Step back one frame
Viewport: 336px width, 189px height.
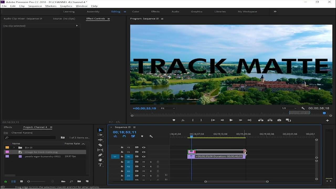point(222,120)
